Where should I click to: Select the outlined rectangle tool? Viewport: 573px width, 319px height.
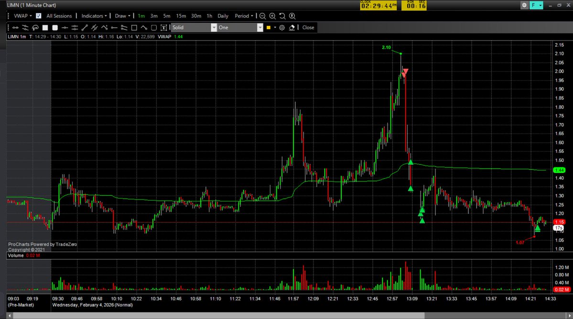[x=134, y=28]
